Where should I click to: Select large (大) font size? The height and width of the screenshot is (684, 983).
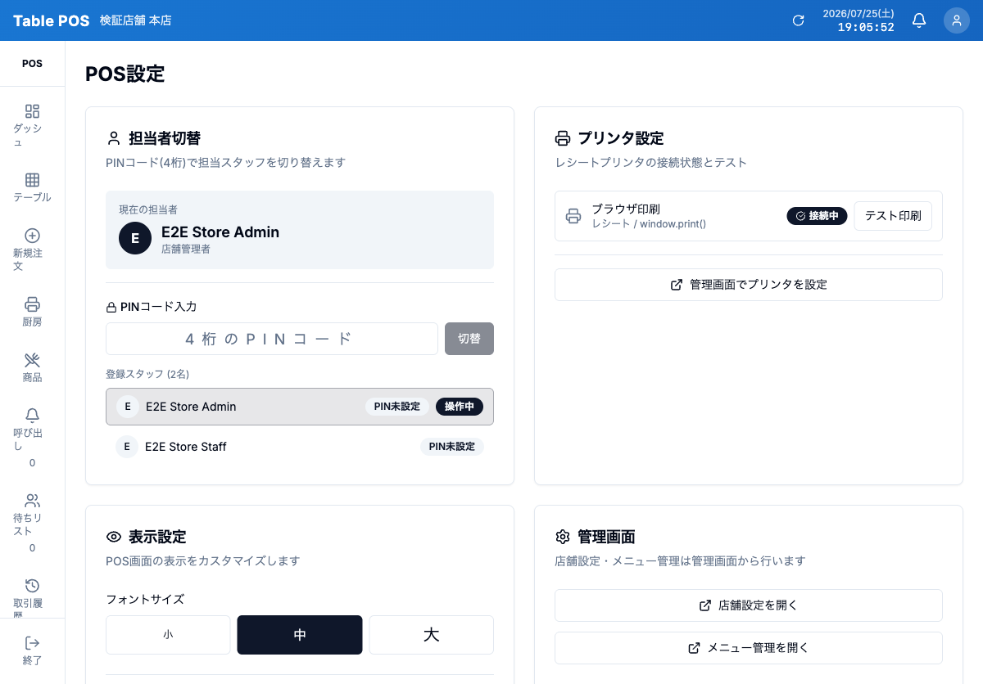pos(432,635)
